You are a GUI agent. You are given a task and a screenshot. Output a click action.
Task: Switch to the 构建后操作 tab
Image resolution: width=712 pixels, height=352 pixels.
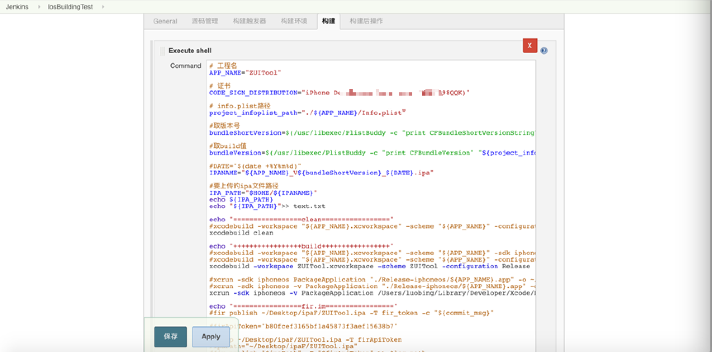point(366,21)
